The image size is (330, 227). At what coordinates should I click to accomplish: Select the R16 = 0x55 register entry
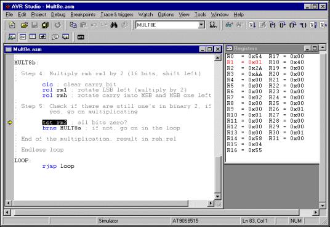[244, 150]
